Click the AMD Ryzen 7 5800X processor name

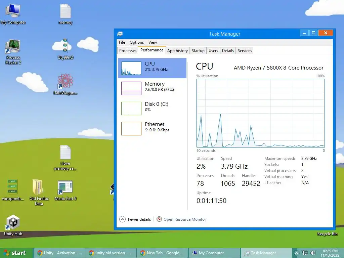point(278,68)
